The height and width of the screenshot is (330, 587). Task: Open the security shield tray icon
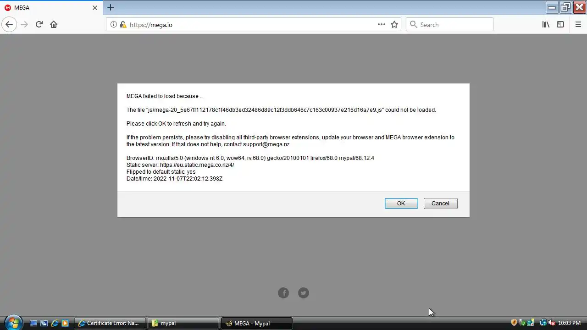tap(514, 323)
